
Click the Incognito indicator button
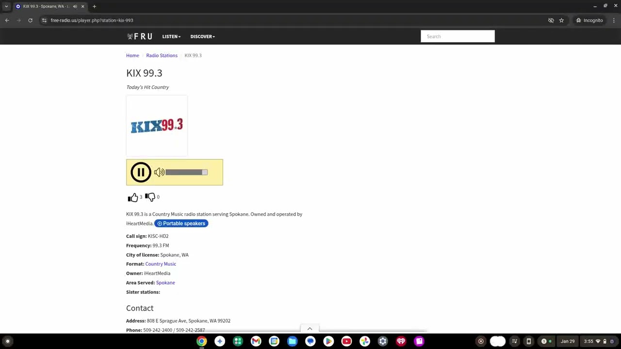589,20
